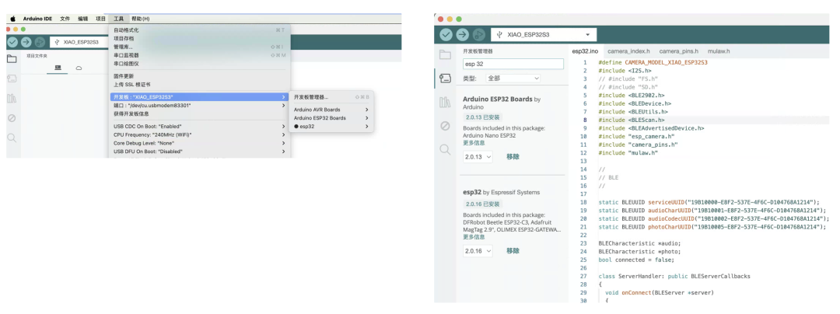Screen dimensions: 840x314
Task: Choose 获得开发板信息 from the Tools menu
Action: (199, 113)
